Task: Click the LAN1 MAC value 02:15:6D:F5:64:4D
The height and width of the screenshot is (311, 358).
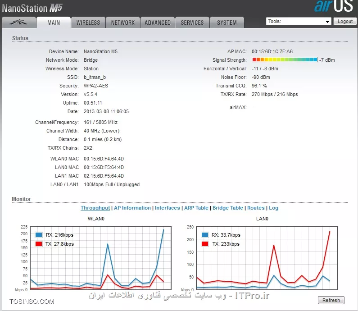Action: [104, 176]
